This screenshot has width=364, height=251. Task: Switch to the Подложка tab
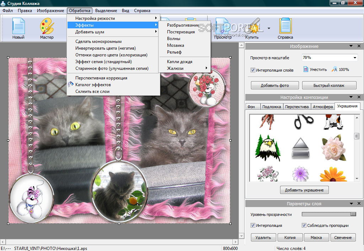coord(272,106)
